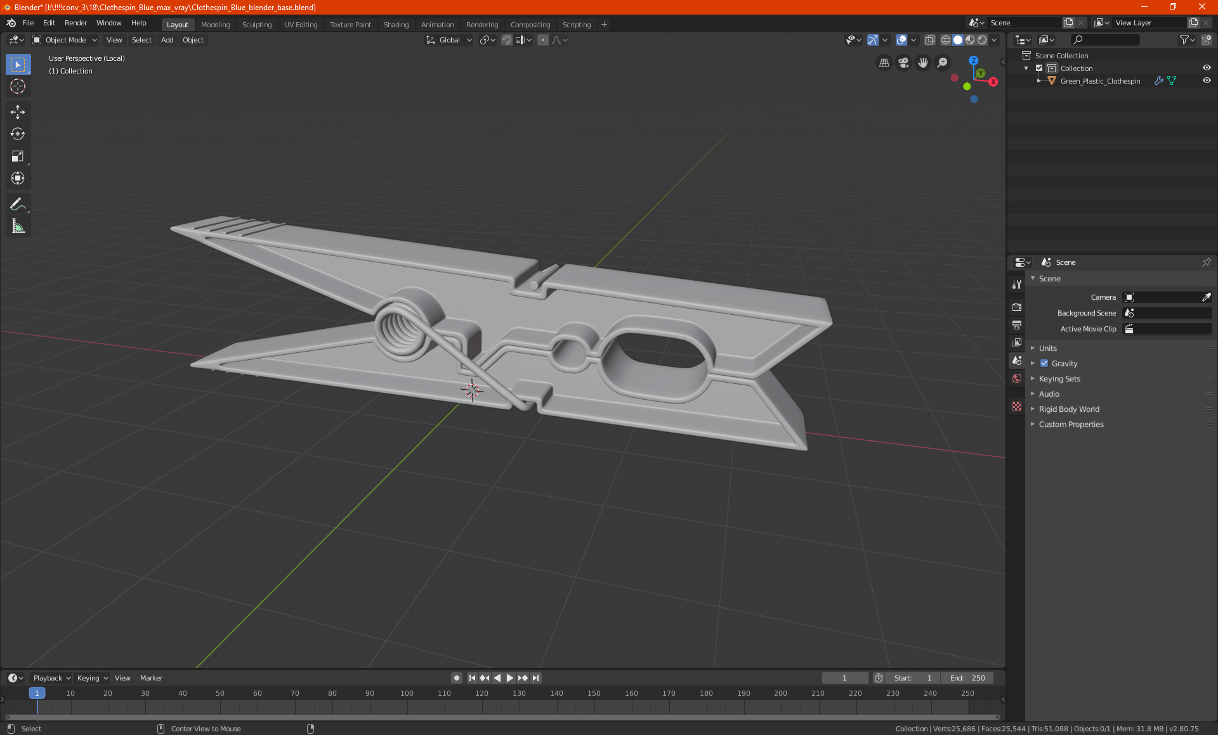Screen dimensions: 1218x735
Task: Drag the timeline playhead at frame 1
Action: 37,693
